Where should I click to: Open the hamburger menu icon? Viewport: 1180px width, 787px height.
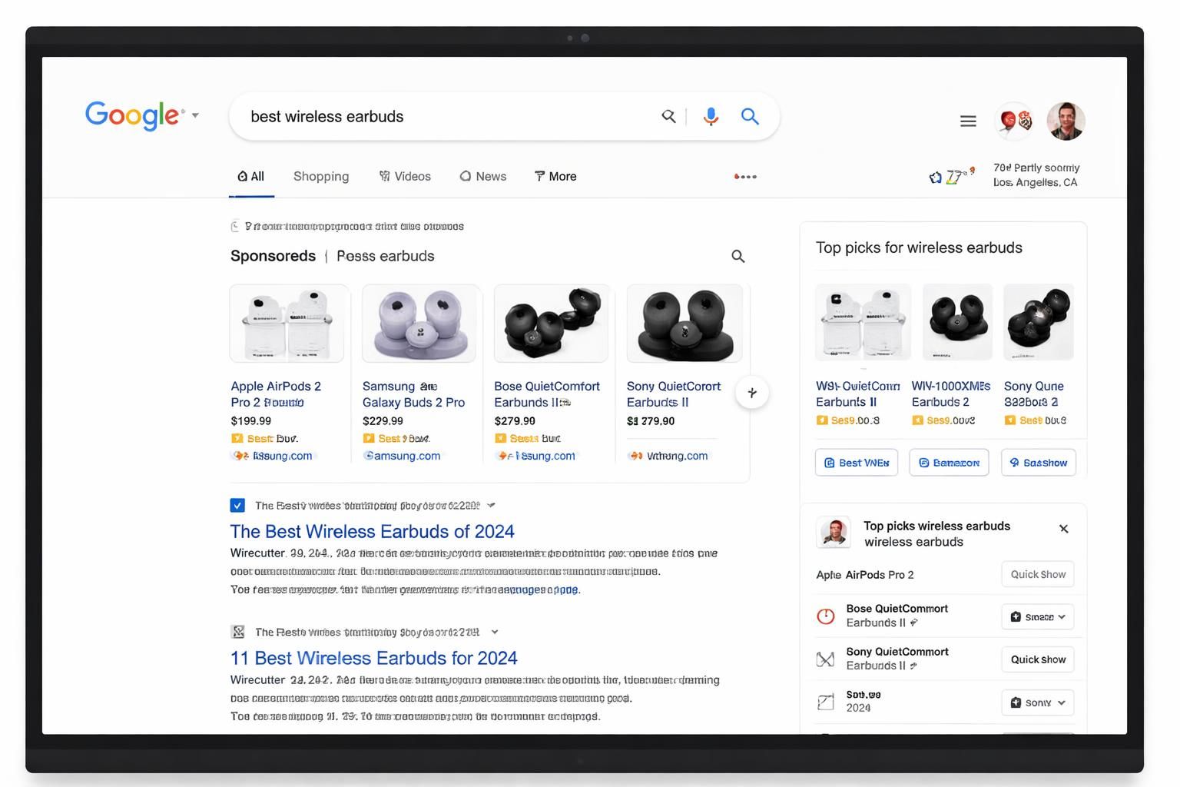[968, 121]
